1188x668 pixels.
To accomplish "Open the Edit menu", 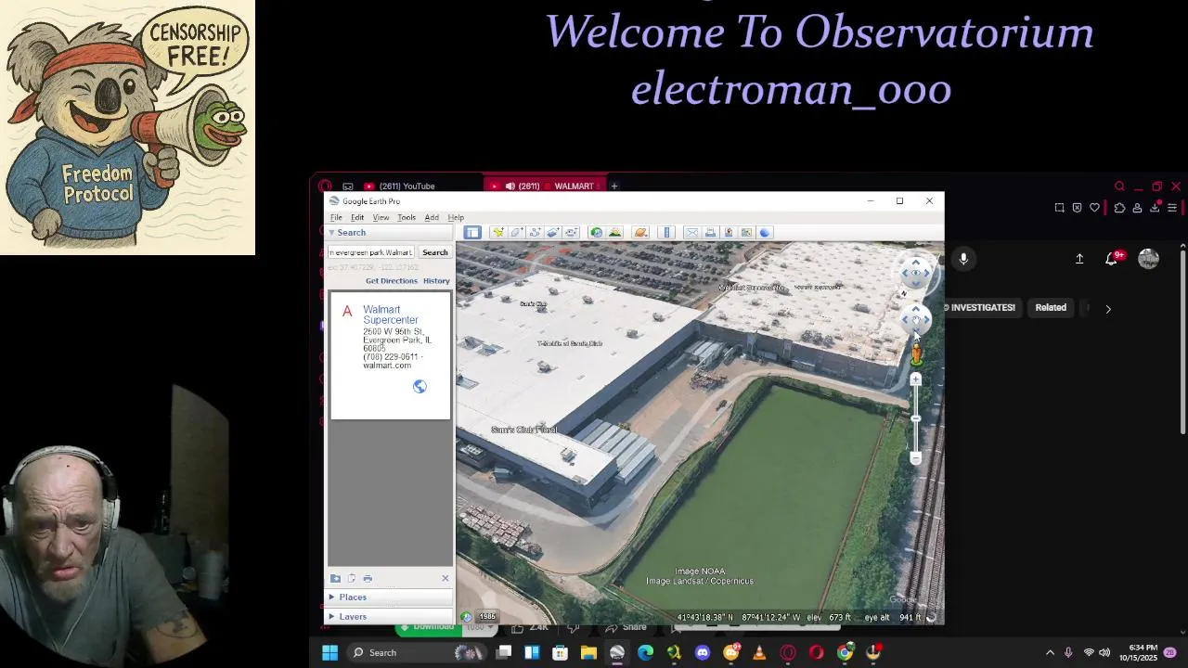I will coord(357,217).
